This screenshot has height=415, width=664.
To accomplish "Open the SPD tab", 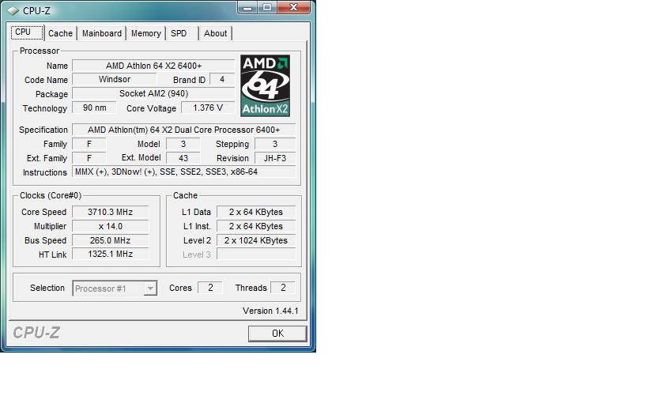I will tap(182, 33).
